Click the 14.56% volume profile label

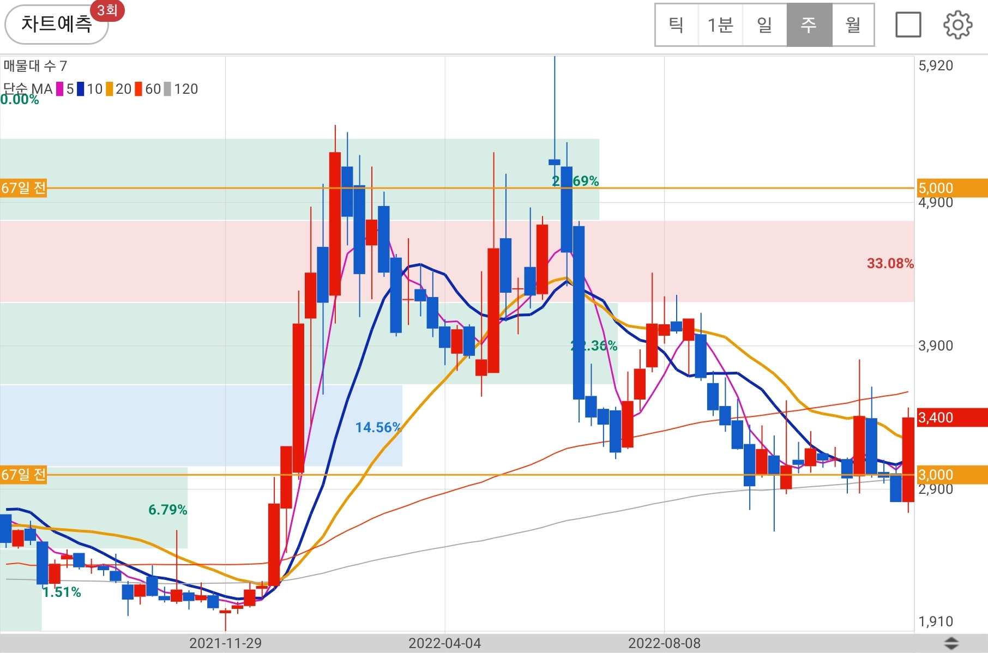click(378, 427)
